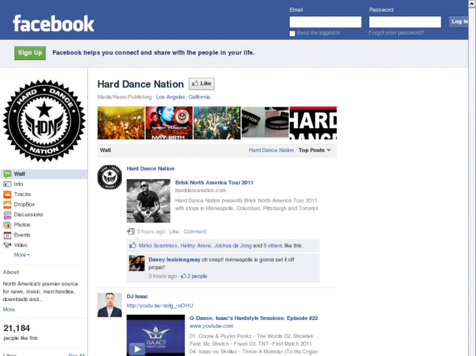Click the Log In button
The height and width of the screenshot is (356, 476).
(x=458, y=22)
